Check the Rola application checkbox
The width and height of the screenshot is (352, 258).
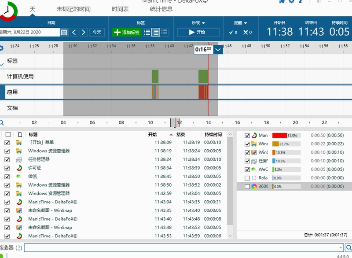tap(247, 178)
